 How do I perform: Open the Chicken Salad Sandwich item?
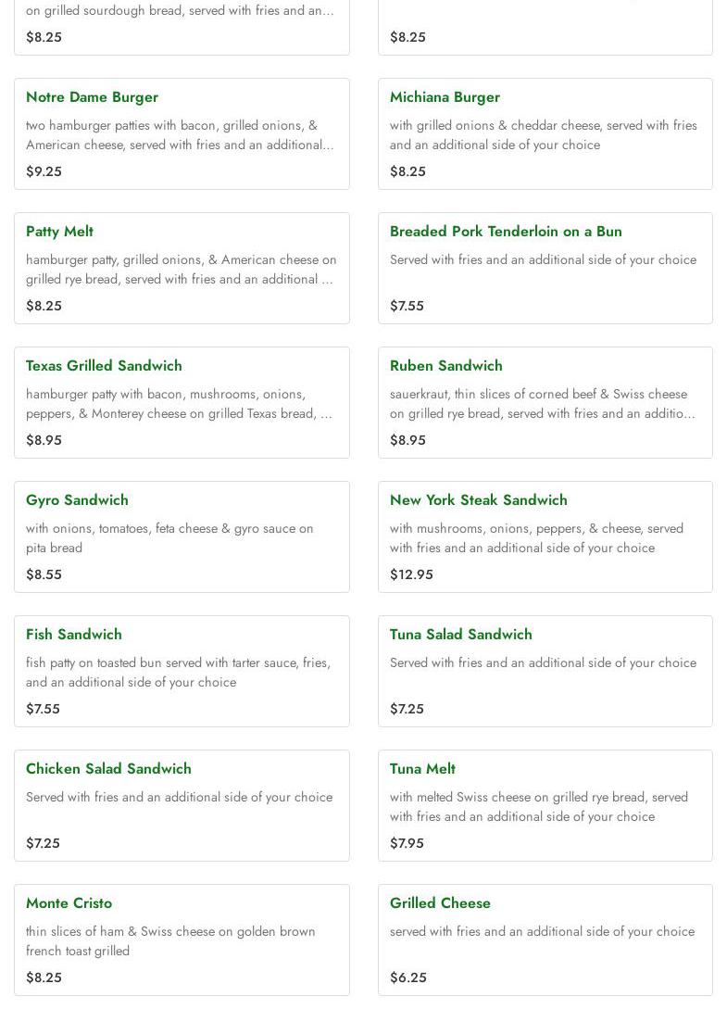(108, 769)
